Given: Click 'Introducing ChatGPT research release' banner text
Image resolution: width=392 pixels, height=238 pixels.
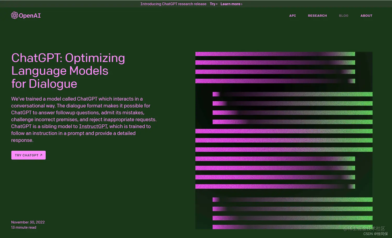Looking at the screenshot, I should [173, 4].
